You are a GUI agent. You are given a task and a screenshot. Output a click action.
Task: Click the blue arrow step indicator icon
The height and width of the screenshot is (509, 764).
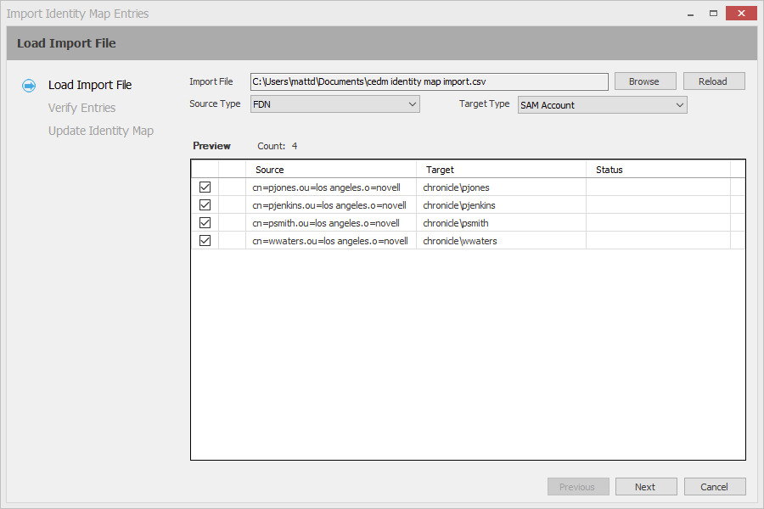(29, 86)
